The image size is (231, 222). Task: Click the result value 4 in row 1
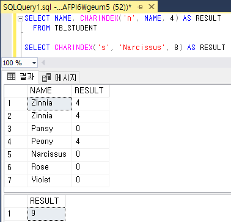(x=90, y=104)
